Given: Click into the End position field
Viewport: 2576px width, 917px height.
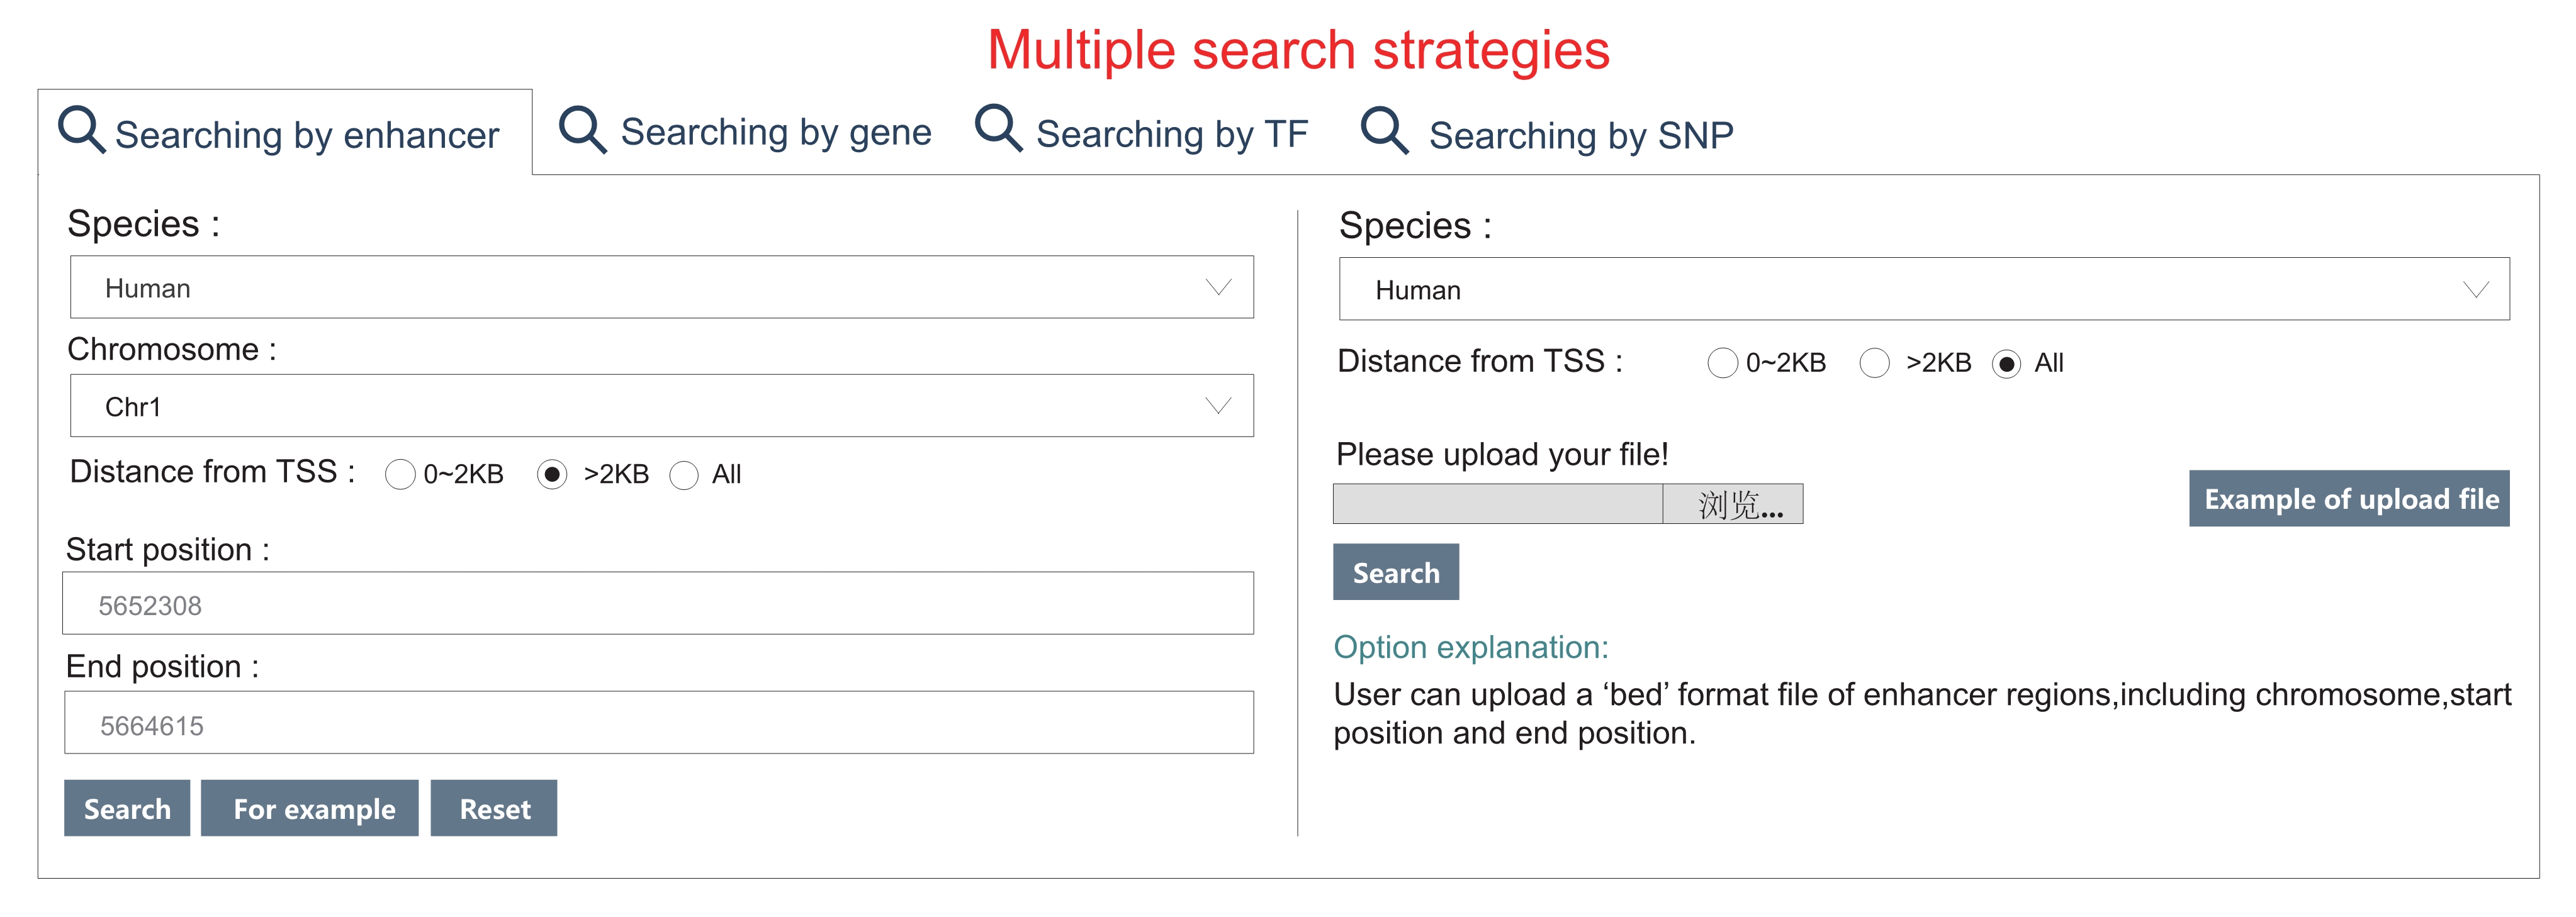Looking at the screenshot, I should point(659,723).
